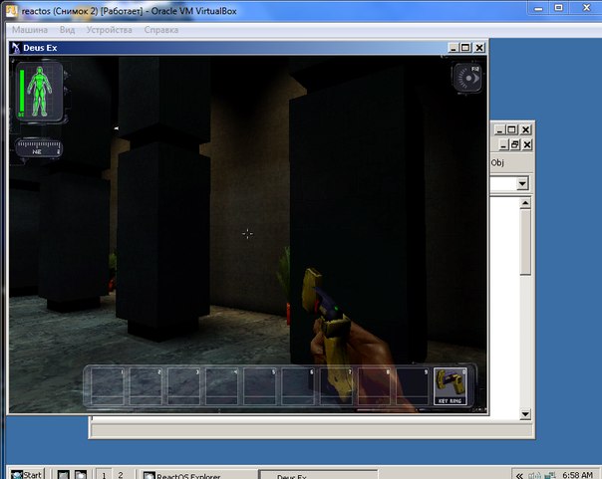The height and width of the screenshot is (479, 602).
Task: Click scroll down arrow in background window
Action: tap(525, 414)
